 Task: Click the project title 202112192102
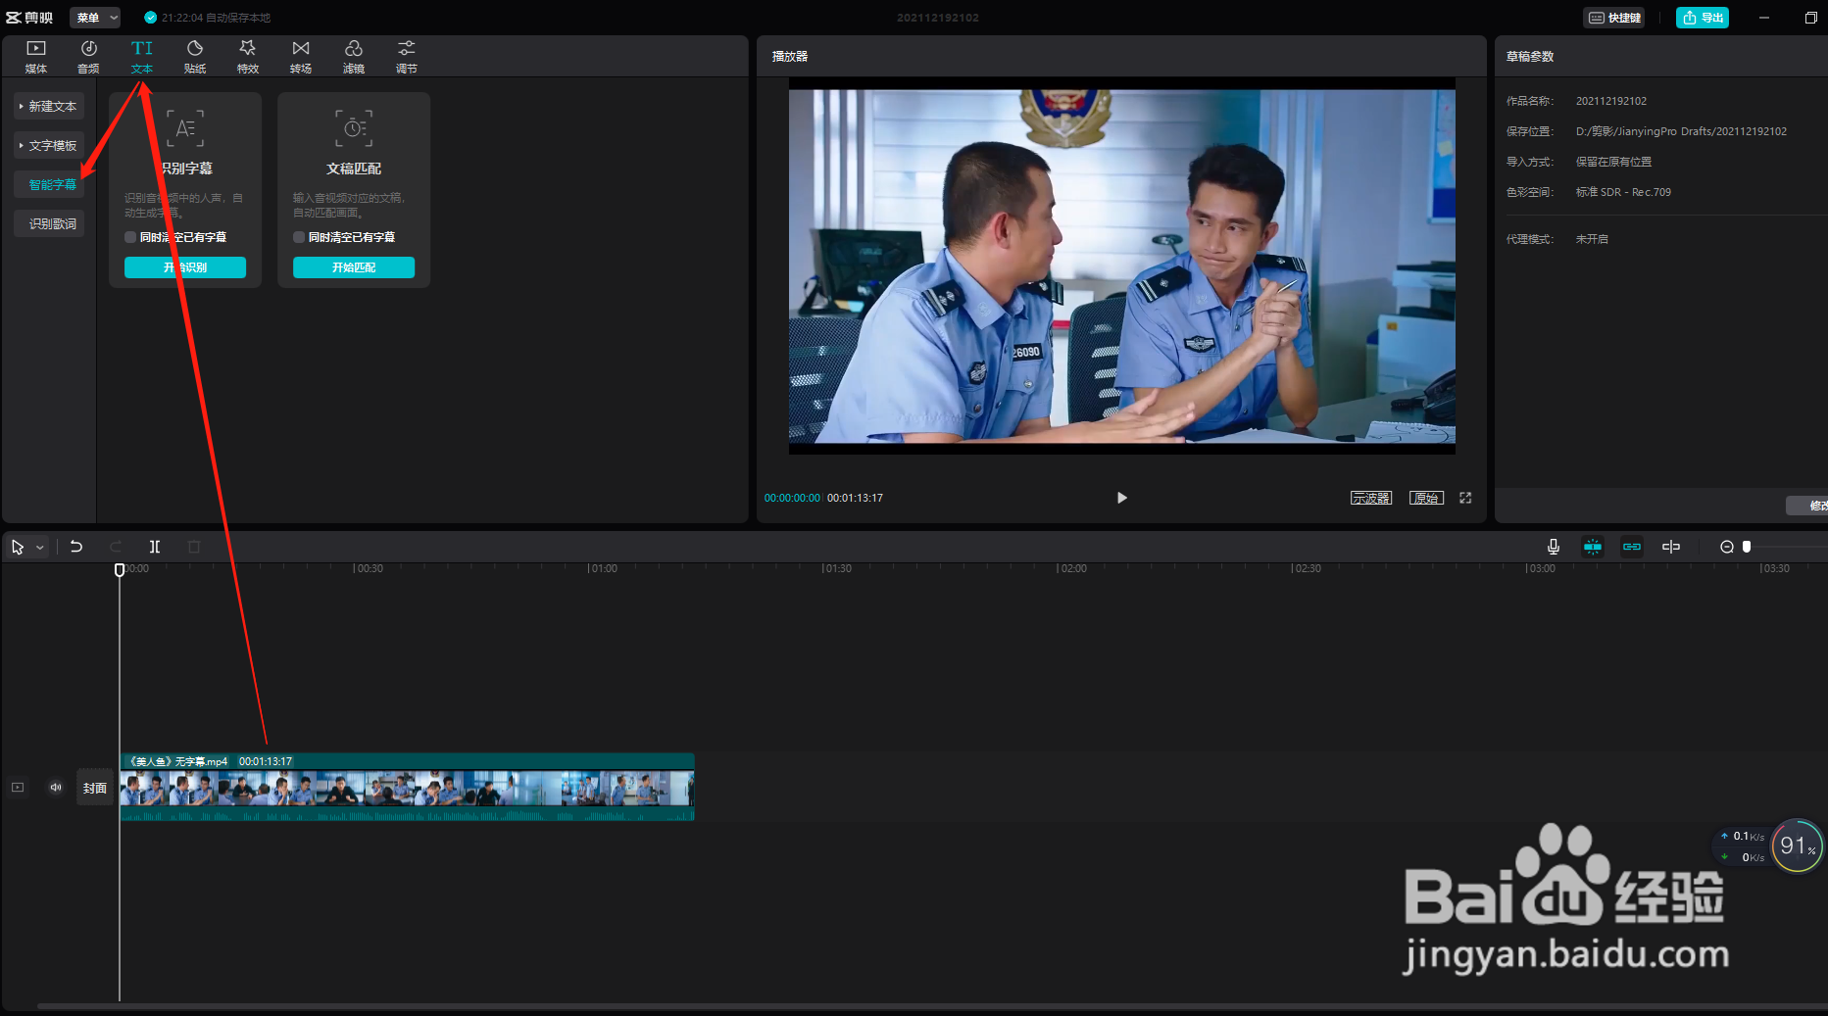coord(938,18)
